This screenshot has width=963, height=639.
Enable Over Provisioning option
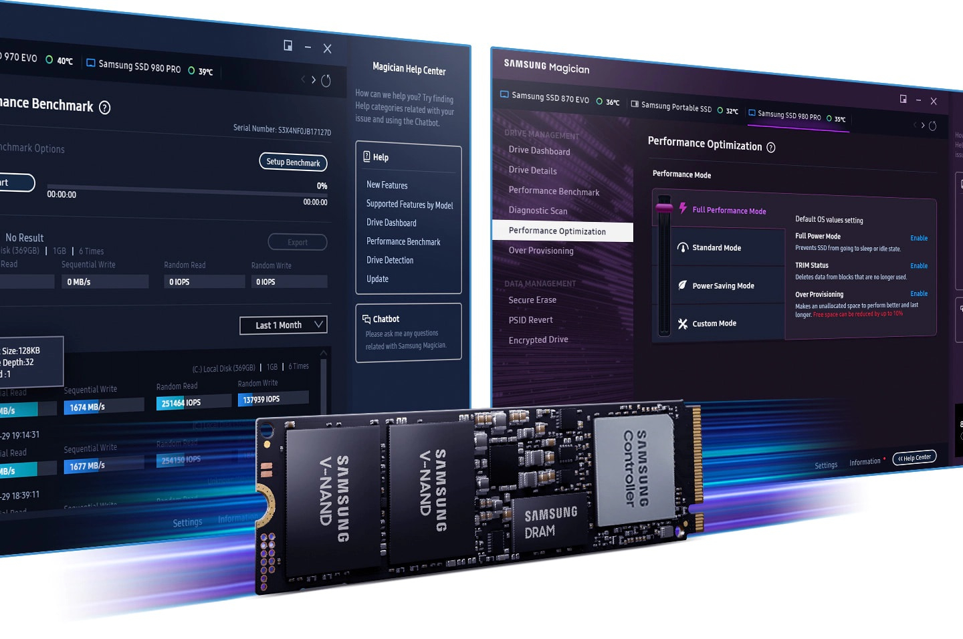pyautogui.click(x=919, y=294)
